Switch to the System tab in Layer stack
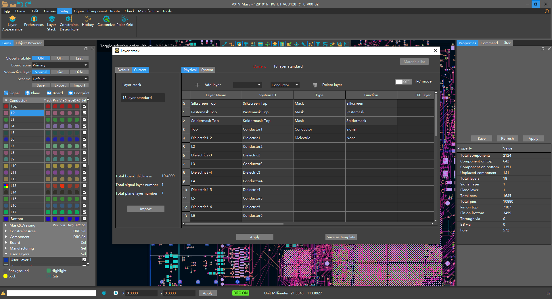 207,70
